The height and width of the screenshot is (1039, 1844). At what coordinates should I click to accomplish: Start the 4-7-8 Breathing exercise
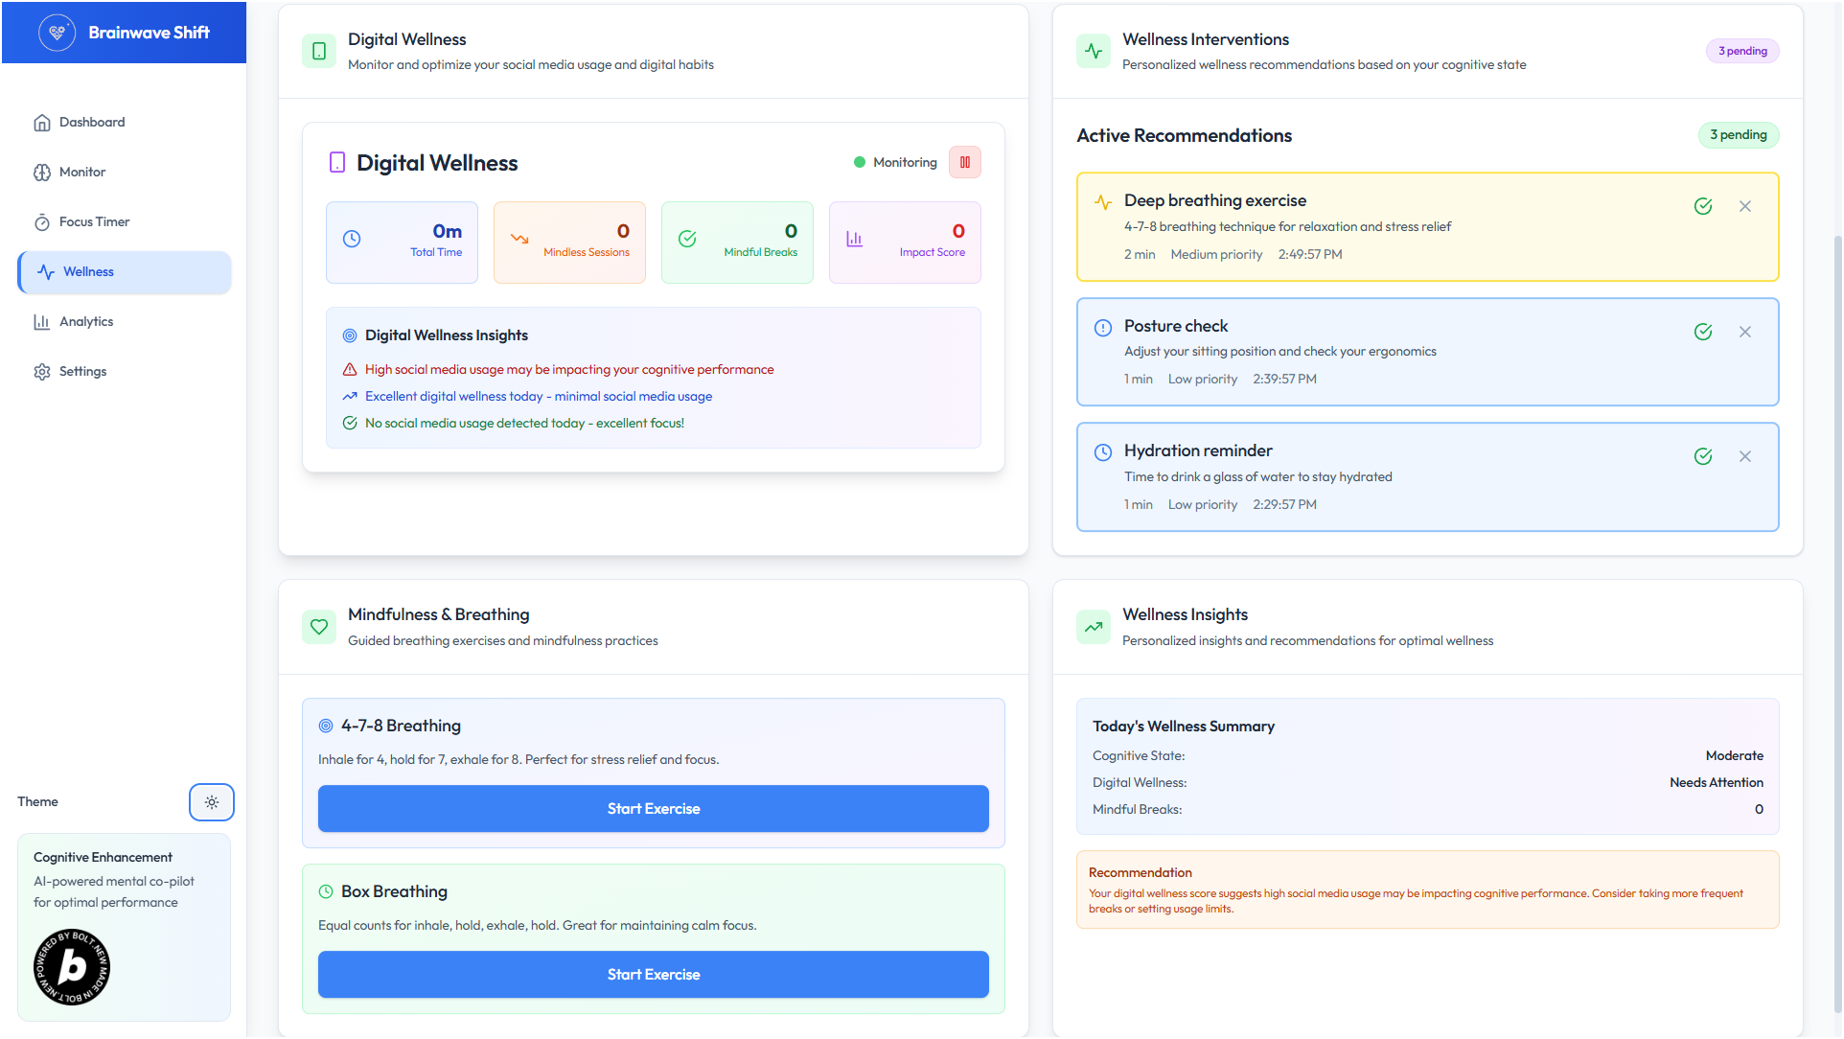653,808
